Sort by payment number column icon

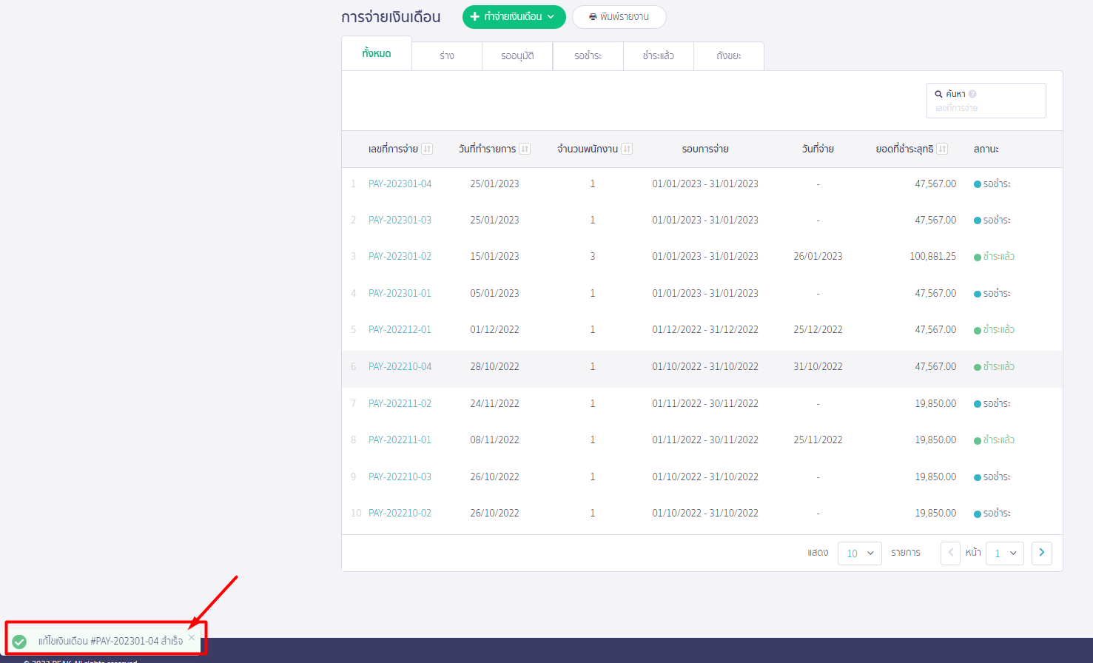coord(427,149)
